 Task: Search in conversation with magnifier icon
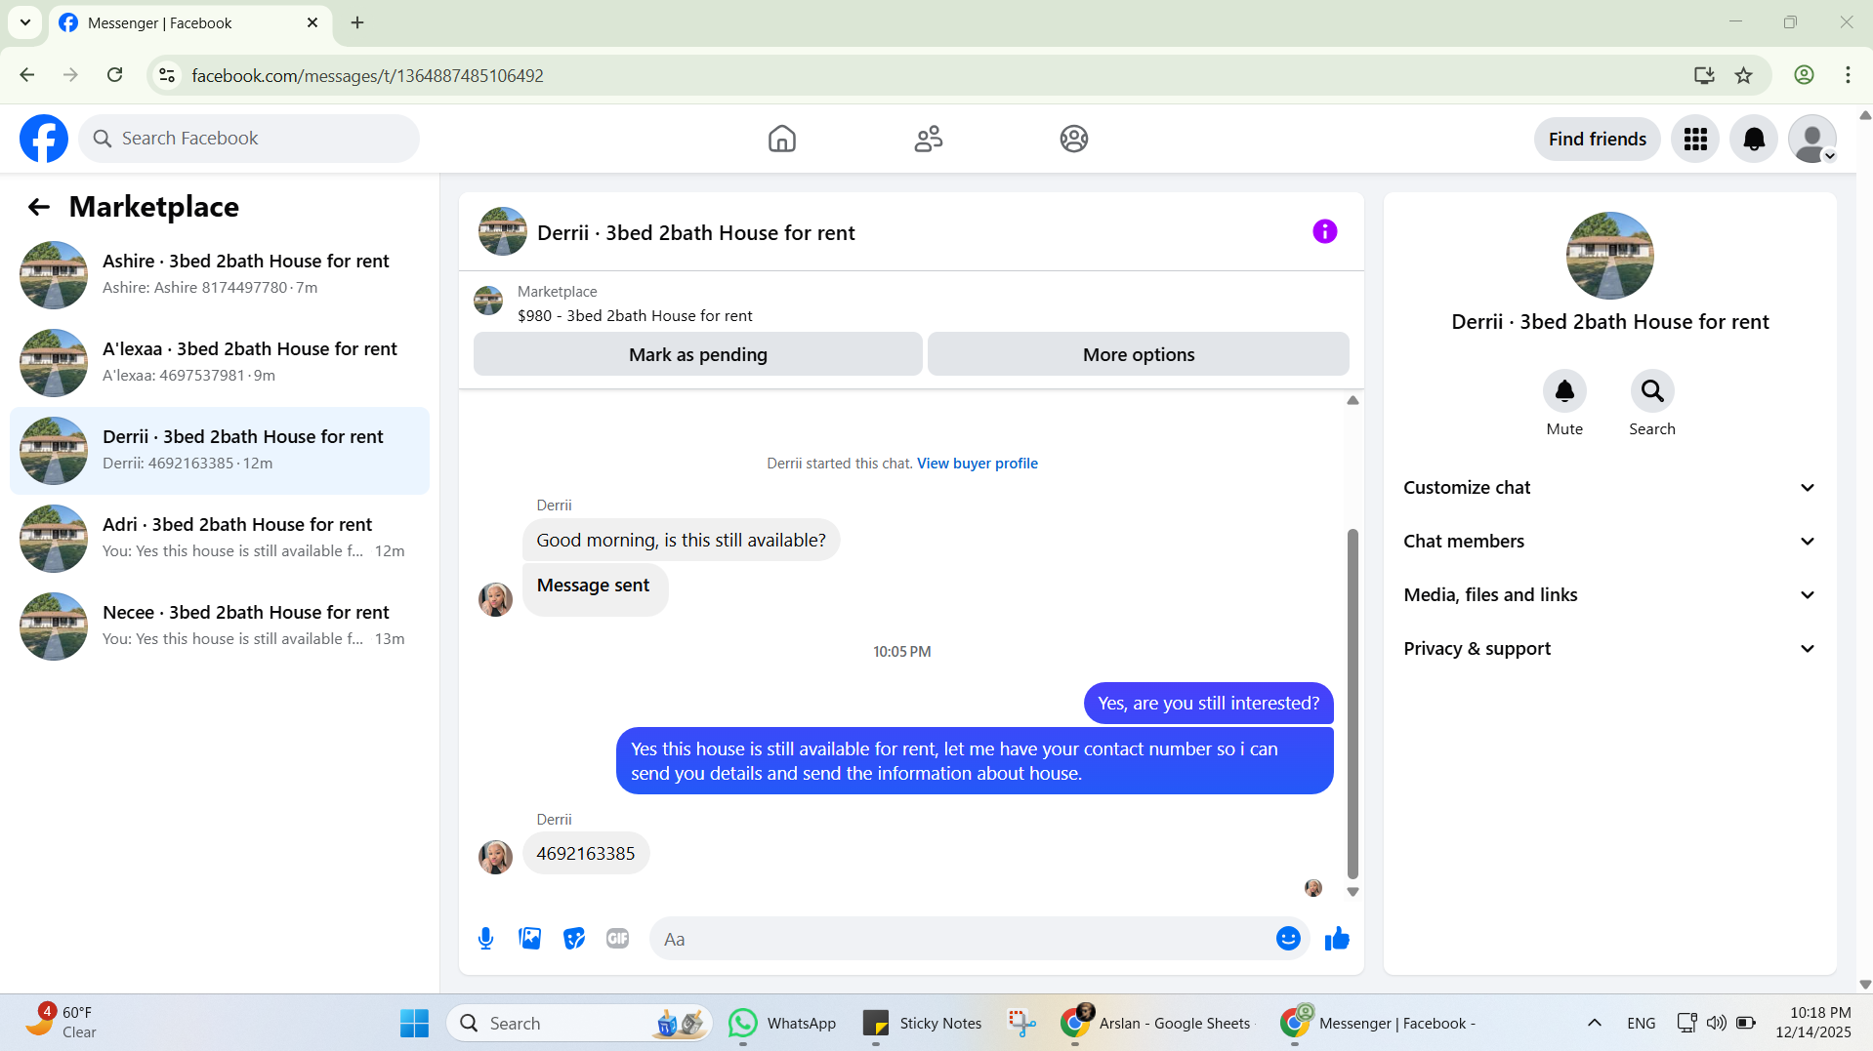(1652, 391)
